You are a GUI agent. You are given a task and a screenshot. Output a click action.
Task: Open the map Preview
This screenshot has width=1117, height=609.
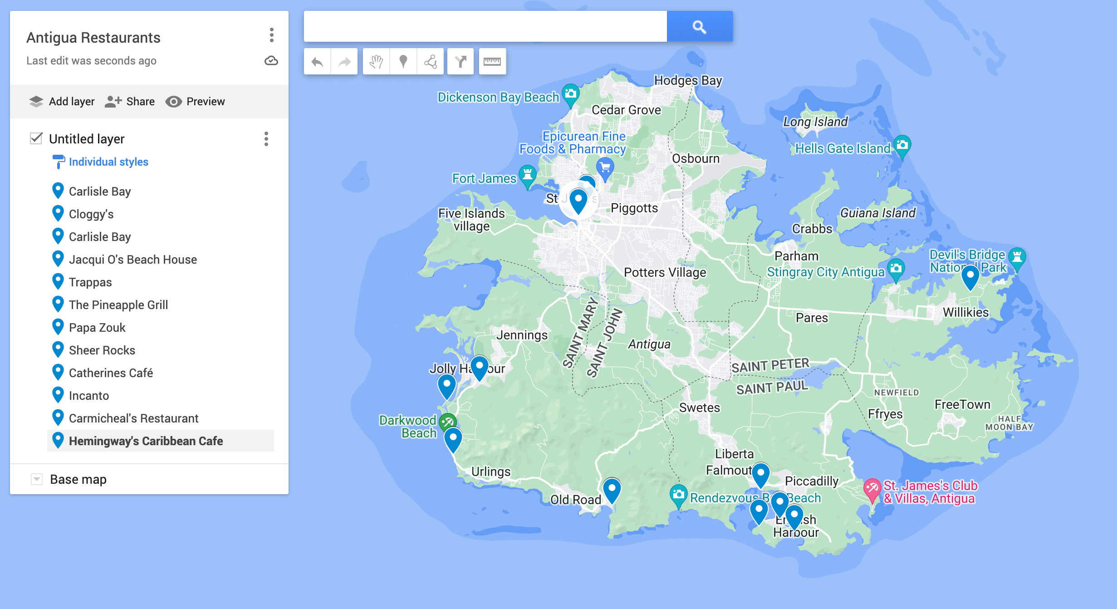(195, 101)
